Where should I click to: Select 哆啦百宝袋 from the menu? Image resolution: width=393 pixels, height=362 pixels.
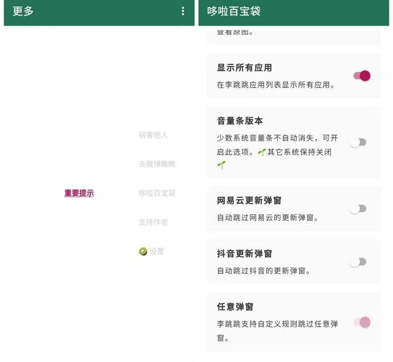(157, 193)
